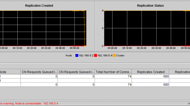The height and width of the screenshot is (106, 190).
Task: Select the Replicates Created column header
Action: pos(150,72)
